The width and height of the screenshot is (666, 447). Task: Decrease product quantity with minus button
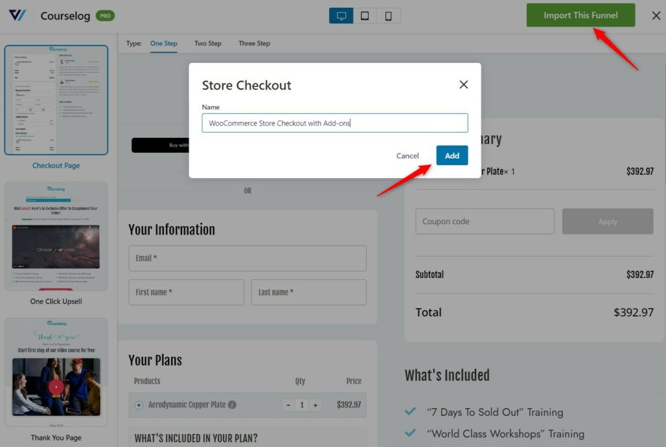288,405
